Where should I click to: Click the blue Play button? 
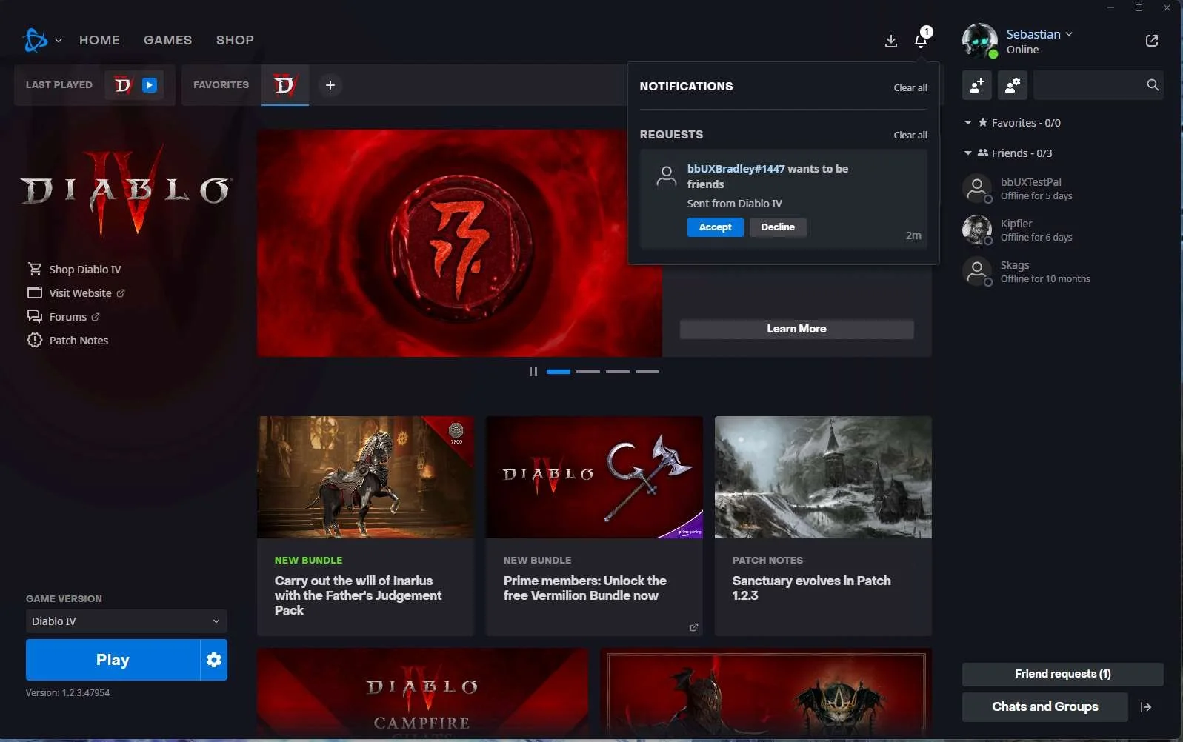click(113, 660)
